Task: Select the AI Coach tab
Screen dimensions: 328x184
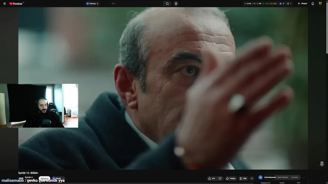Action: point(295,177)
